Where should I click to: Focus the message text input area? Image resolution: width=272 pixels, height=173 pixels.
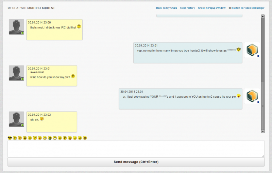click(136, 149)
